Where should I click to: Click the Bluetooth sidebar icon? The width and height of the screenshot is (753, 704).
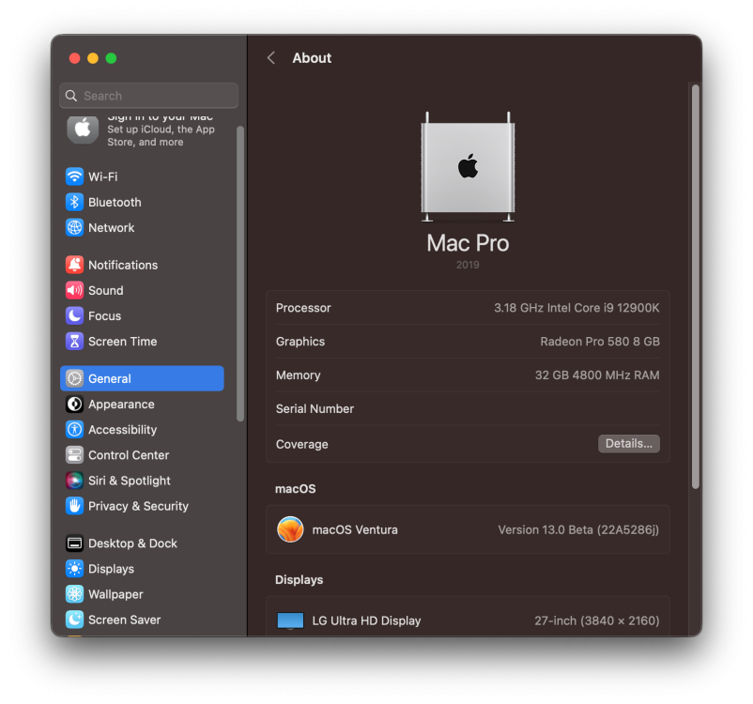point(74,202)
